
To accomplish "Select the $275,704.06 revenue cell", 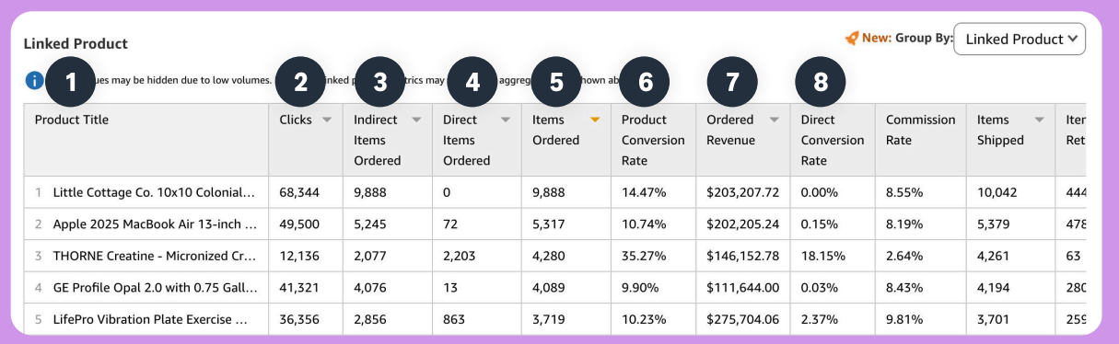I will tap(742, 320).
